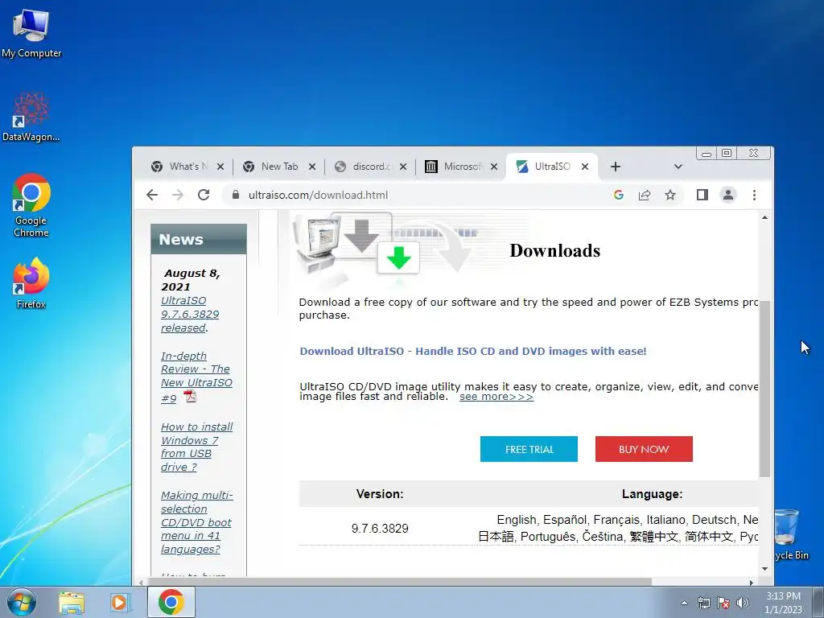Click the Downloads banner download graphic
Screen dimensions: 824x618
[398, 258]
